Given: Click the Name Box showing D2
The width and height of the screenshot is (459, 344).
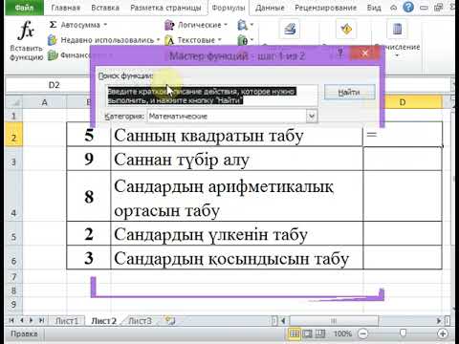Looking at the screenshot, I should 55,85.
